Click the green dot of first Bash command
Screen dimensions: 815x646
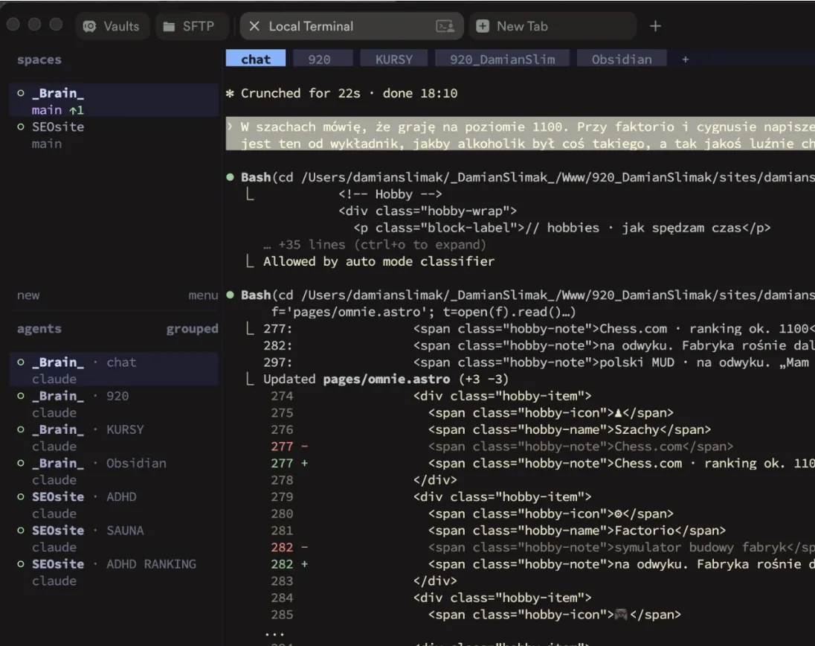(x=231, y=177)
